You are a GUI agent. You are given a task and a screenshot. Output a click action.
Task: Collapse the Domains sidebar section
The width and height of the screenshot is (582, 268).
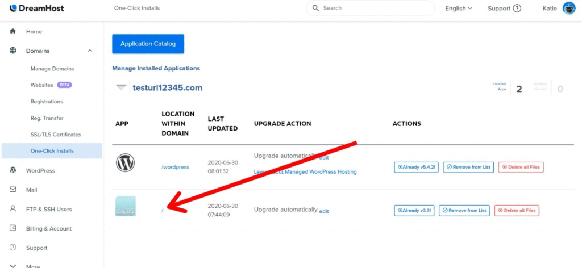[x=90, y=51]
